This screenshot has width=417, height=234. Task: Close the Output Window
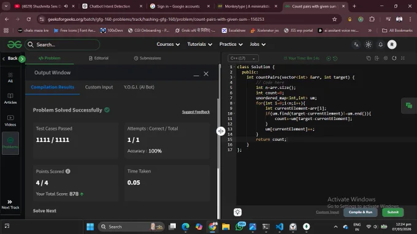pos(206,74)
